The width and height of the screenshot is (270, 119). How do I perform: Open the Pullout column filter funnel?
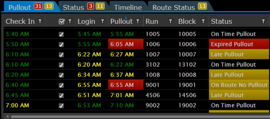point(138,22)
